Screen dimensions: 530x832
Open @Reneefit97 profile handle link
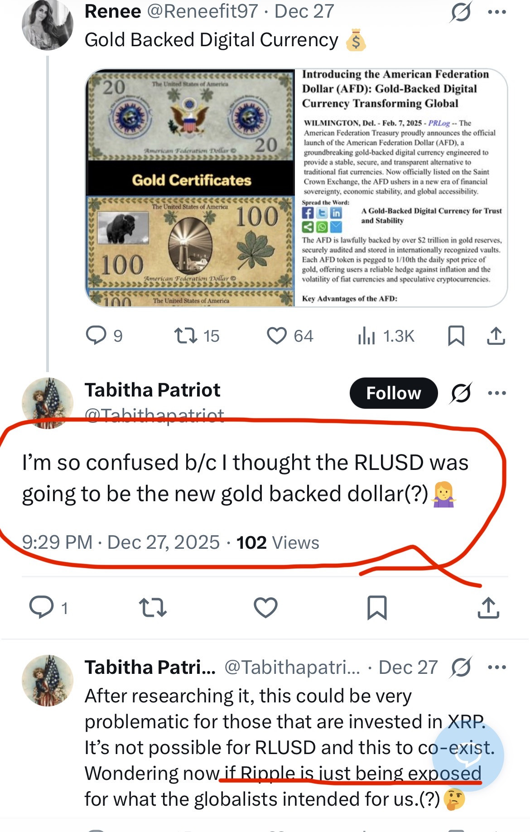click(x=202, y=12)
